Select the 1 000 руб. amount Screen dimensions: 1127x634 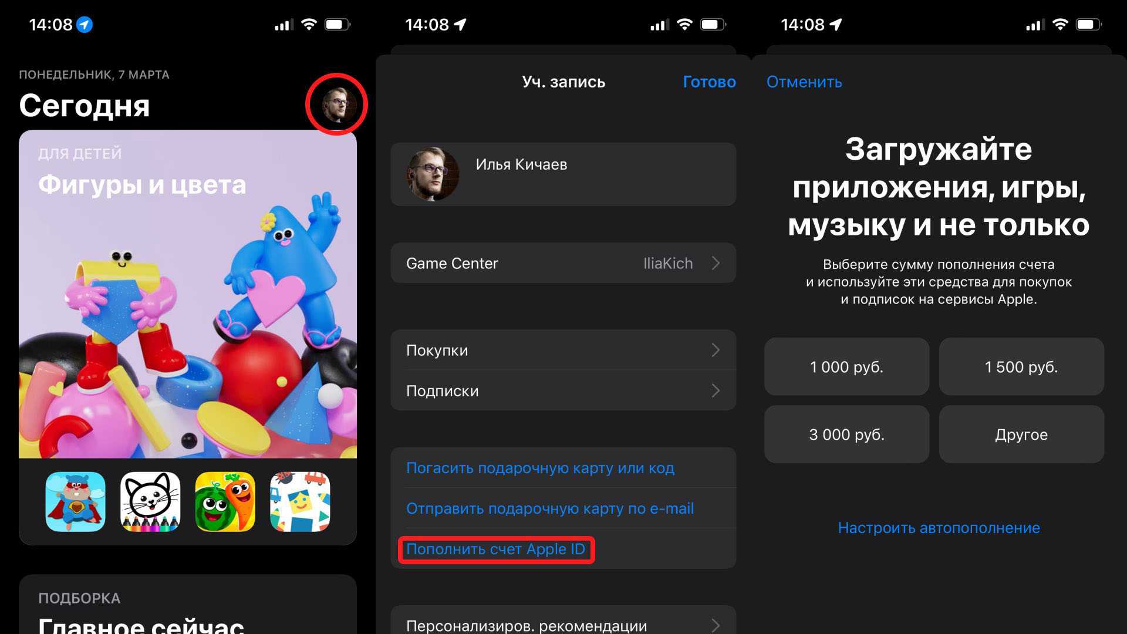tap(846, 367)
